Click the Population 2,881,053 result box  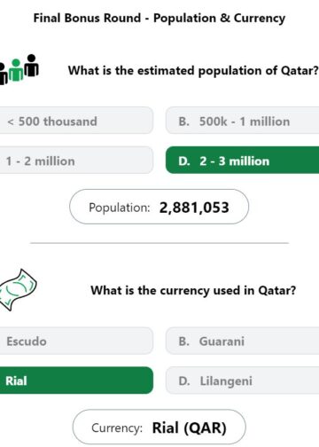(159, 207)
